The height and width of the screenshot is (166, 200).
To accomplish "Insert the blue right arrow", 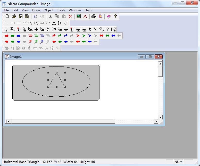I will [x=19, y=36].
